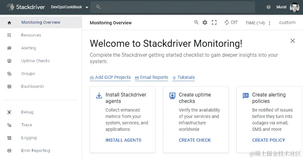The width and height of the screenshot is (303, 159).
Task: Click the plus icon beside Add GCP Projects
Action: pos(92,78)
